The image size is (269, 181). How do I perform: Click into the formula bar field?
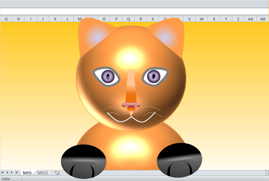coord(134,11)
